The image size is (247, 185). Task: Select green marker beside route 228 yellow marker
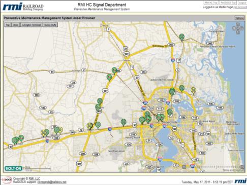pos(56,131)
